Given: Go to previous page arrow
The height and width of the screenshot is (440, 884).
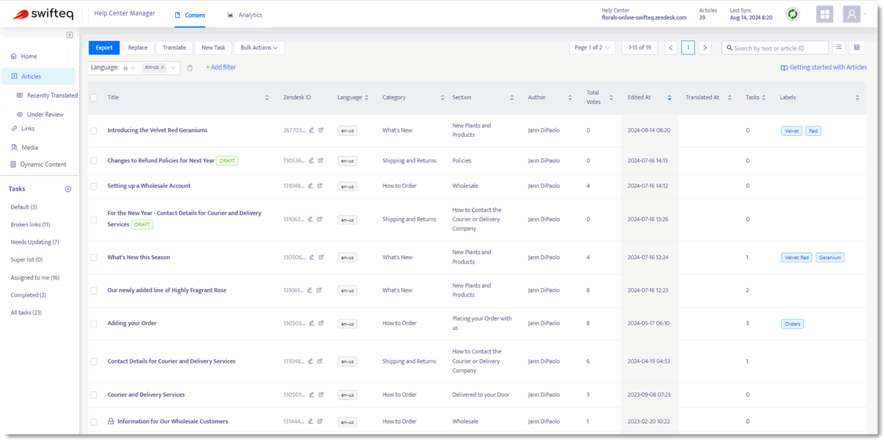Looking at the screenshot, I should [x=671, y=48].
